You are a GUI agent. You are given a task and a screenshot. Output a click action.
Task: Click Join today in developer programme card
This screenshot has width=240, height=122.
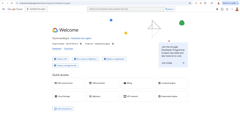pos(167,63)
